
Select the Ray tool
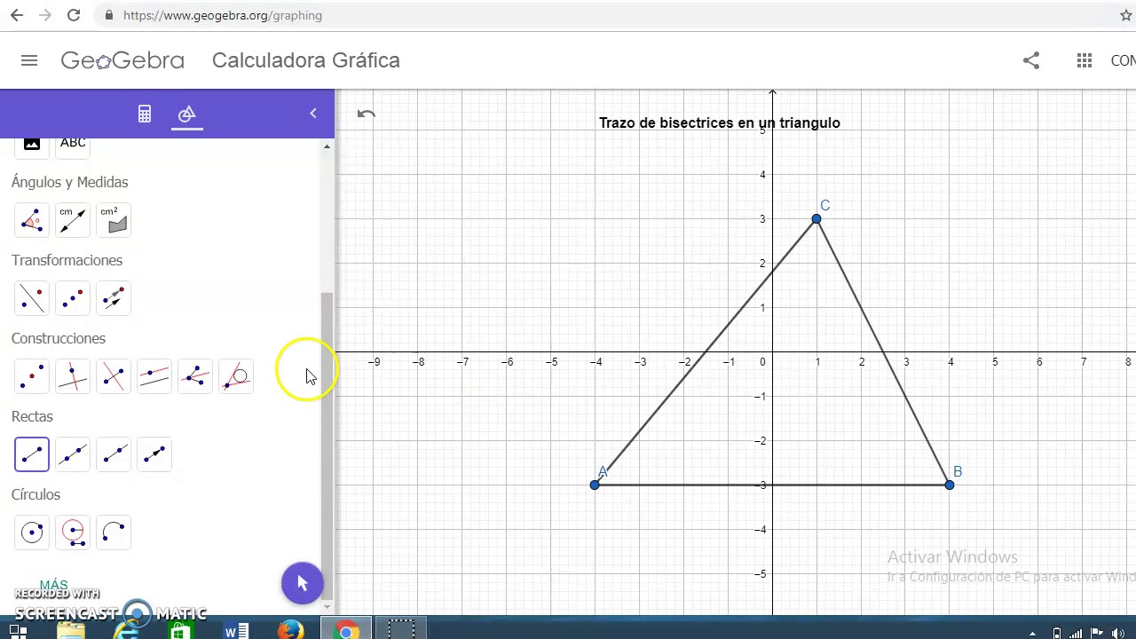(x=114, y=454)
